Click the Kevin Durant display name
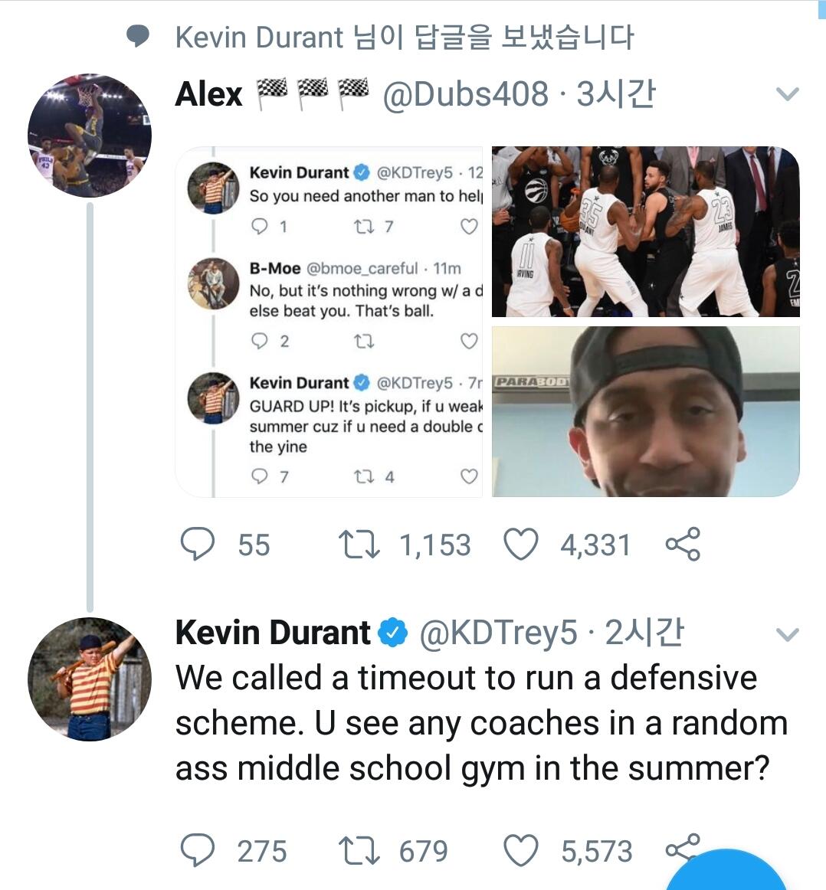The image size is (826, 890). (274, 633)
